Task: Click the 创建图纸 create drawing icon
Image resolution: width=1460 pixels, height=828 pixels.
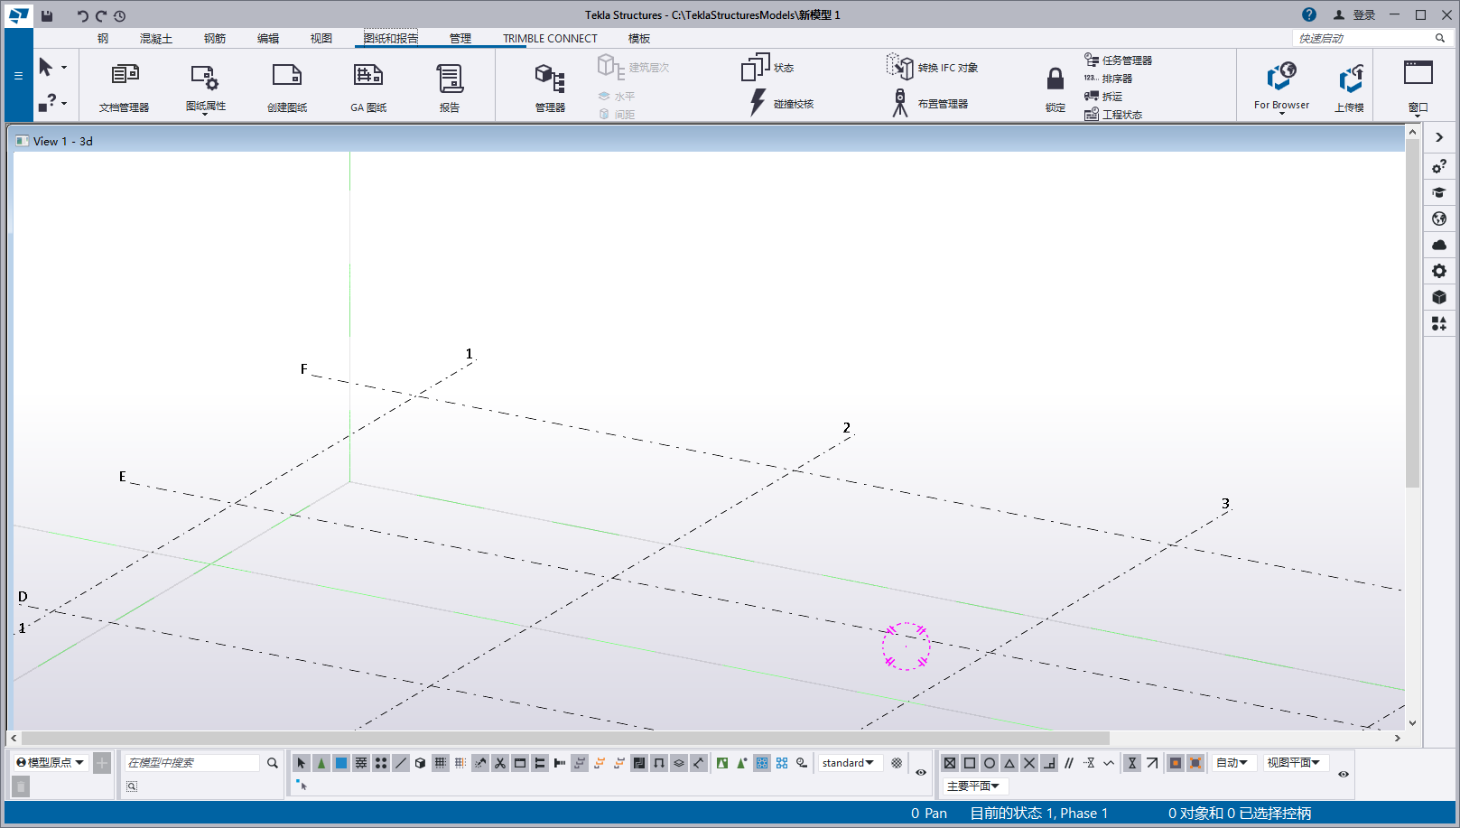Action: (287, 86)
